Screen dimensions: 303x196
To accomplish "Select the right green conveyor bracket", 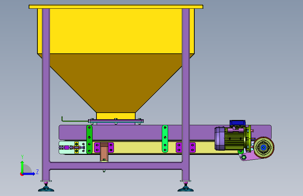I will click(x=165, y=139).
